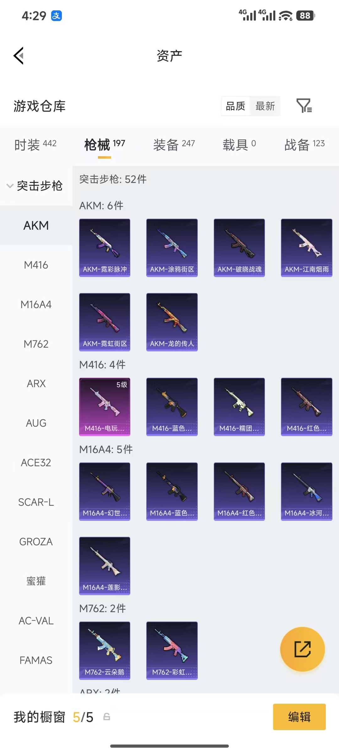Screen dimensions: 339x753
Task: Collapse the 突击步枪 category chevron
Action: [x=10, y=186]
